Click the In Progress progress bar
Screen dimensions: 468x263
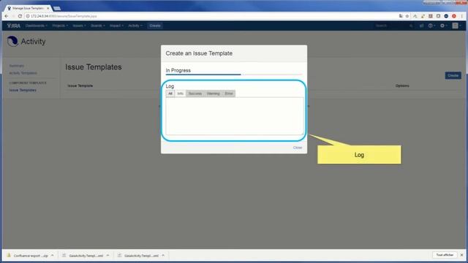click(234, 75)
